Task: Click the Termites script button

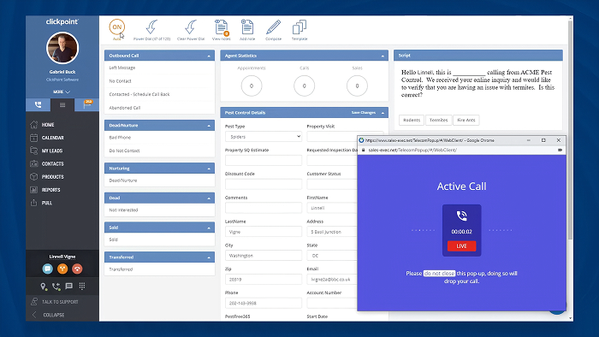Action: [438, 120]
